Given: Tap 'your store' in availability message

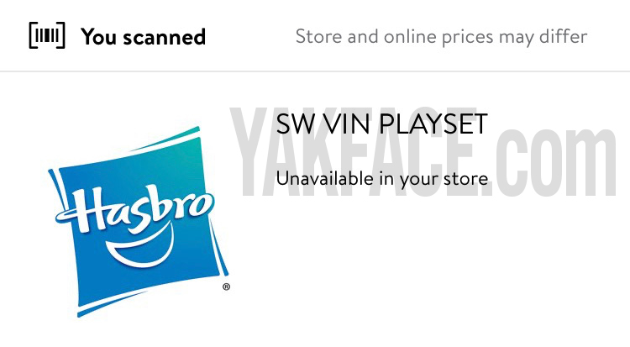Looking at the screenshot, I should pos(444,179).
